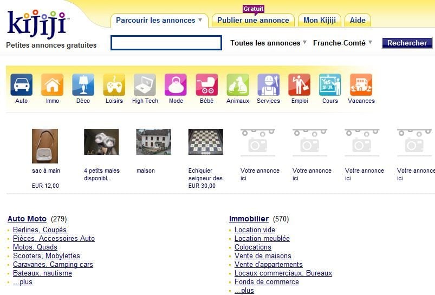This screenshot has height=295, width=435.
Task: Open the Echiquier seigneur des title
Action: [205, 174]
